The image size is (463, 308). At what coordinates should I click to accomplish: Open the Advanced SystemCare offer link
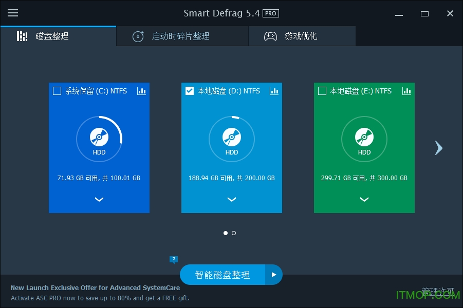click(x=96, y=287)
